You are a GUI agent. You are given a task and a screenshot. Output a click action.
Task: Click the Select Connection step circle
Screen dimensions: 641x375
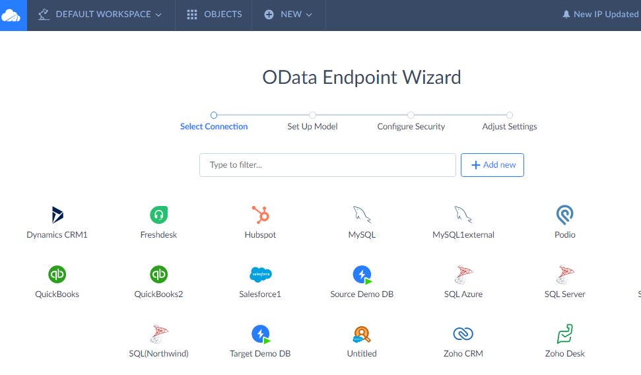point(214,116)
